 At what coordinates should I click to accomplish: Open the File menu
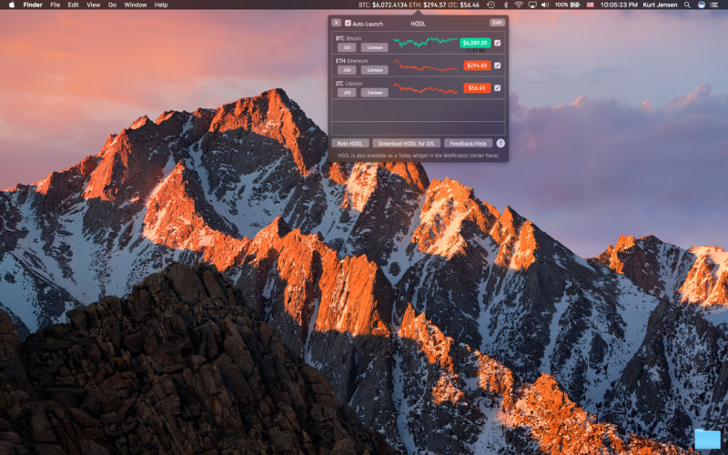[x=56, y=5]
